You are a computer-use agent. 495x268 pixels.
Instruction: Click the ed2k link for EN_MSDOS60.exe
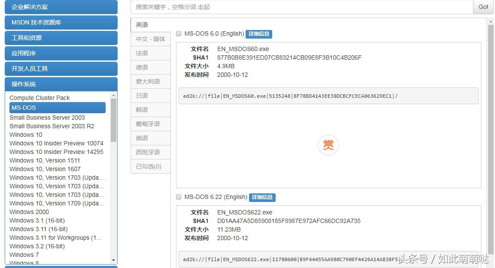pos(291,96)
